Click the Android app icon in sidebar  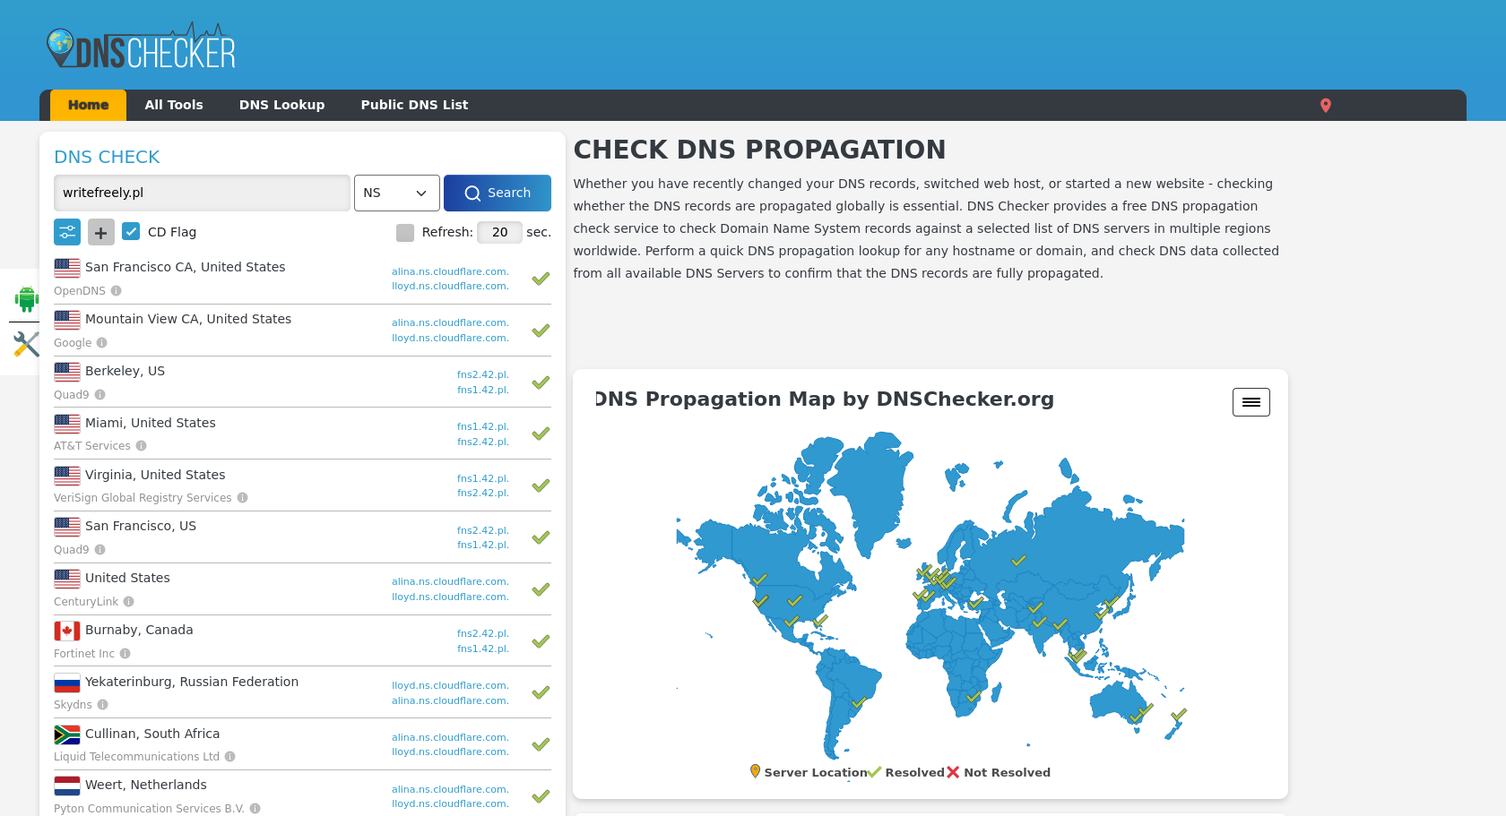click(x=26, y=299)
